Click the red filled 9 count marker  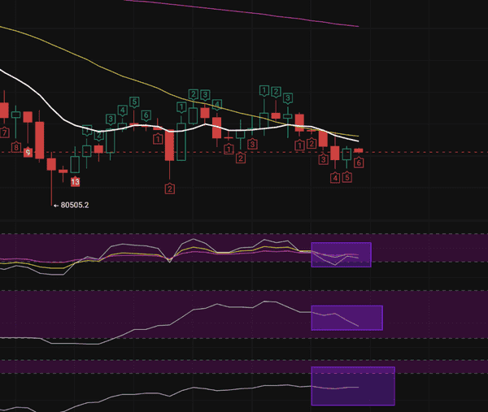pos(28,152)
